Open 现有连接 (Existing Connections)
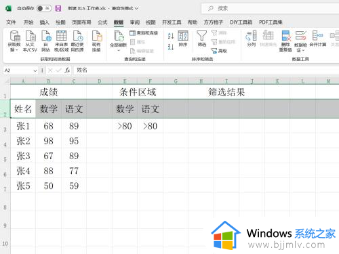 point(96,41)
